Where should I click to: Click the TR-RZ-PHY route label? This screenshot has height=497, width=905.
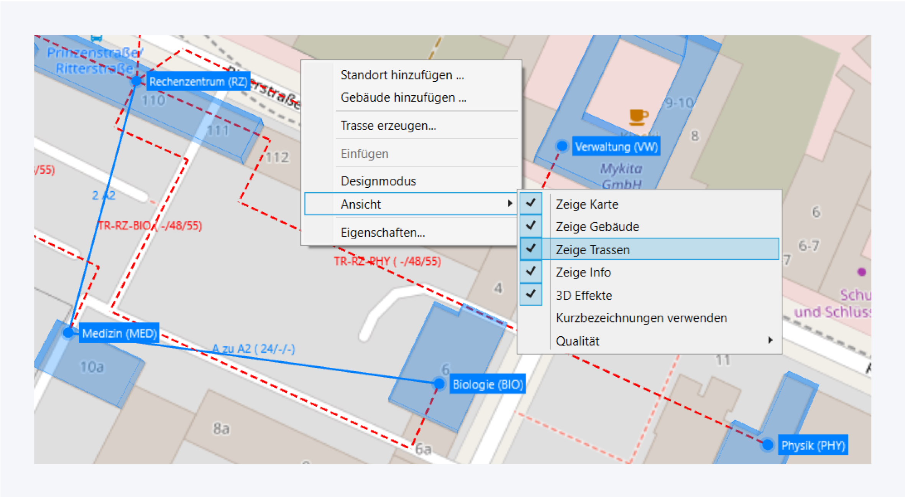387,262
